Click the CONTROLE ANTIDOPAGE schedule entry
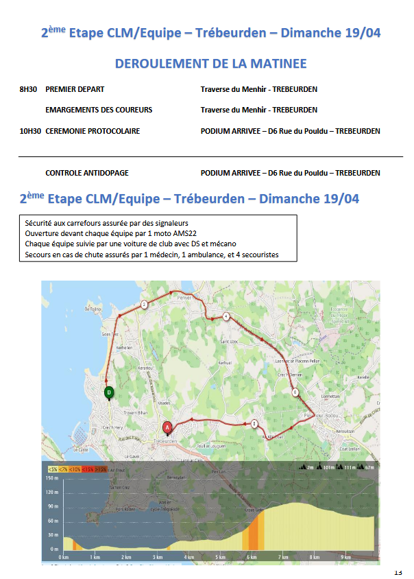Viewport: 414px width, 579px height. (87, 173)
